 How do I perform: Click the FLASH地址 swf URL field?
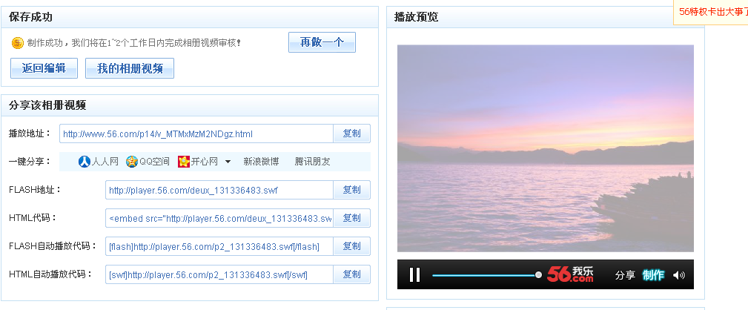click(219, 190)
